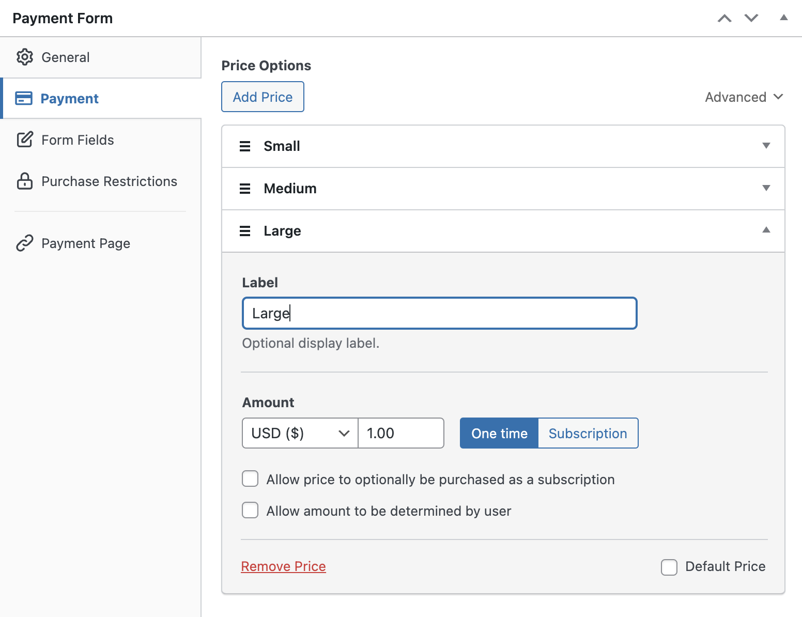Open the Advanced options dropdown
The width and height of the screenshot is (802, 617).
coord(744,97)
